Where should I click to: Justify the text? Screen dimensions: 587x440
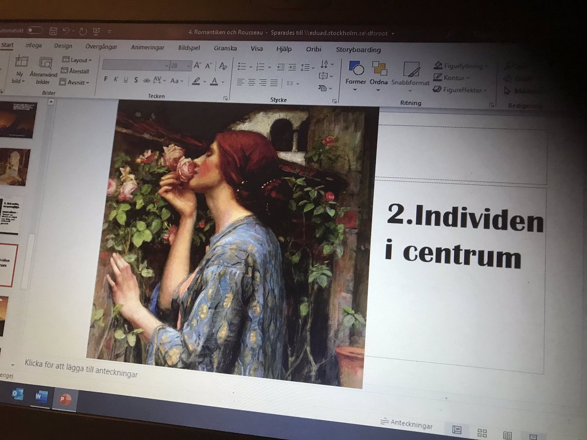coord(274,83)
